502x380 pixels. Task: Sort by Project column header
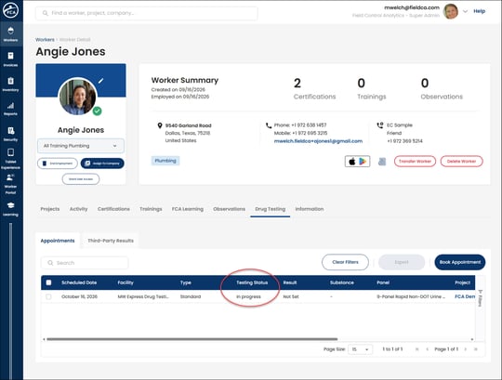pyautogui.click(x=463, y=282)
